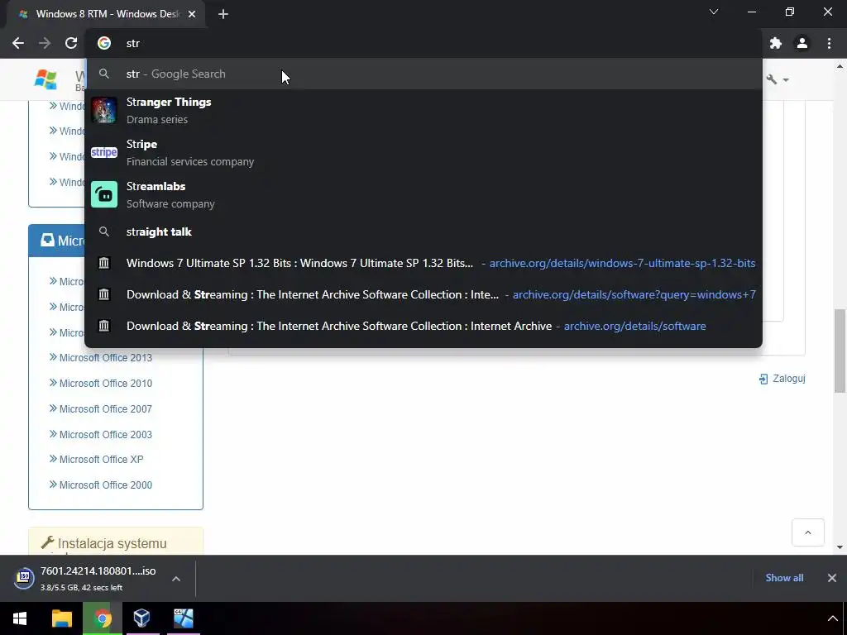This screenshot has height=635, width=847.
Task: Close the downloads bar
Action: coord(832,578)
